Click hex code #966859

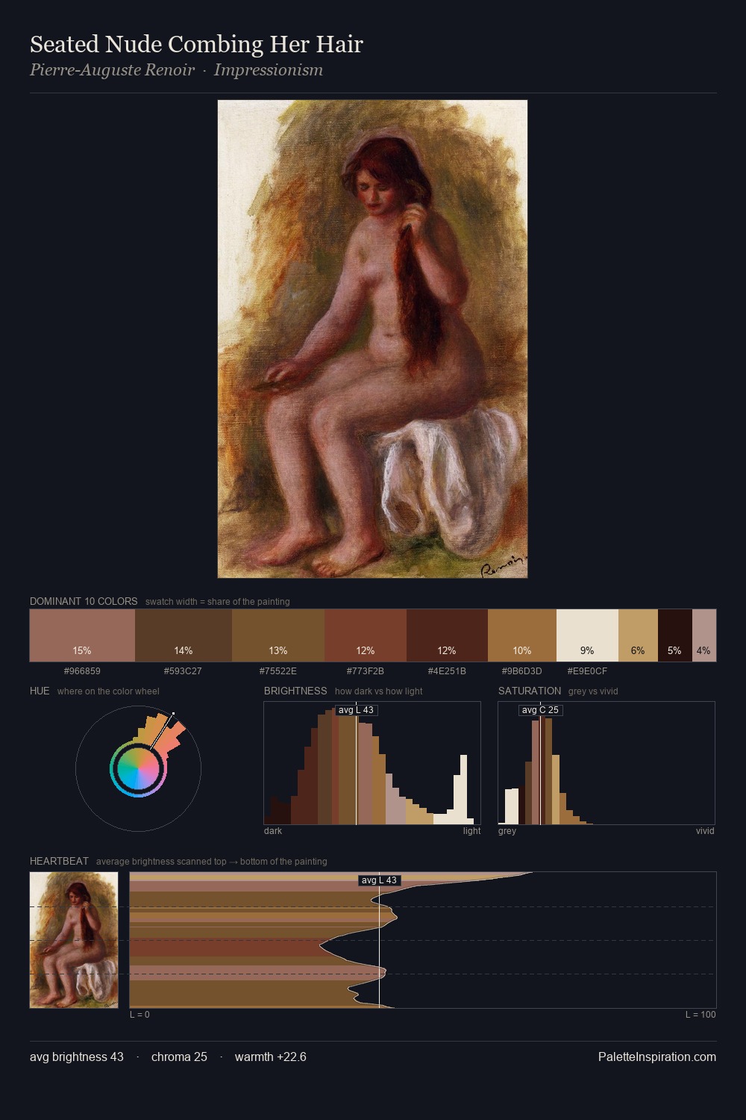82,671
